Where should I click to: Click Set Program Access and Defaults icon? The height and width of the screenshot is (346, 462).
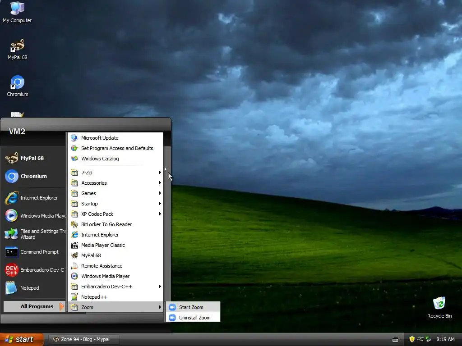pos(74,148)
